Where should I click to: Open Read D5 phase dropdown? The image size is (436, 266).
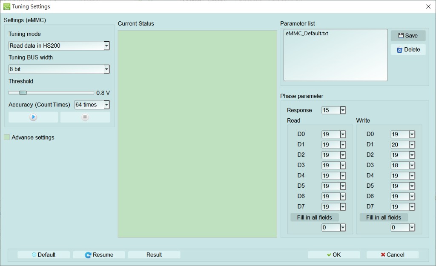tap(343, 186)
